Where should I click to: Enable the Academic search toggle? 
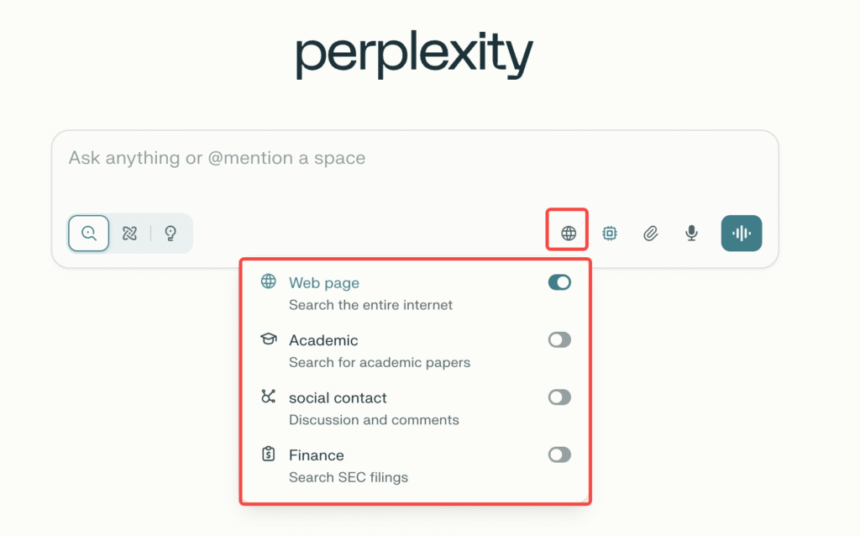click(x=559, y=339)
